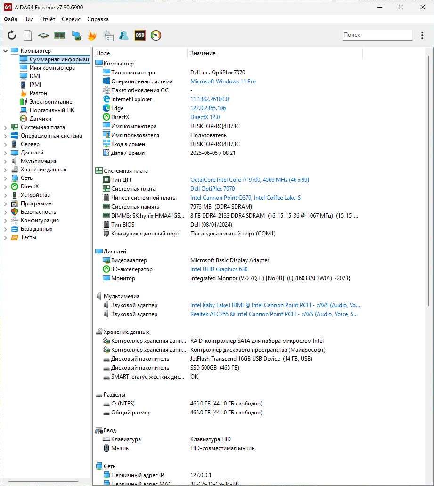434x486 pixels.
Task: Open the three-dot options menu
Action: [x=422, y=35]
